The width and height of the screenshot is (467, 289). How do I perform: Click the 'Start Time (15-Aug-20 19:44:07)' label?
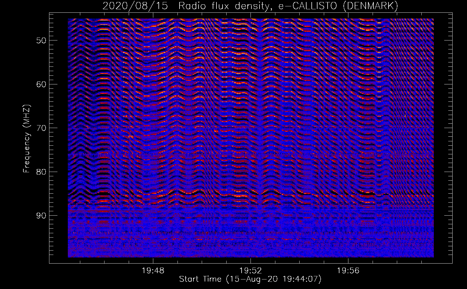(x=250, y=279)
